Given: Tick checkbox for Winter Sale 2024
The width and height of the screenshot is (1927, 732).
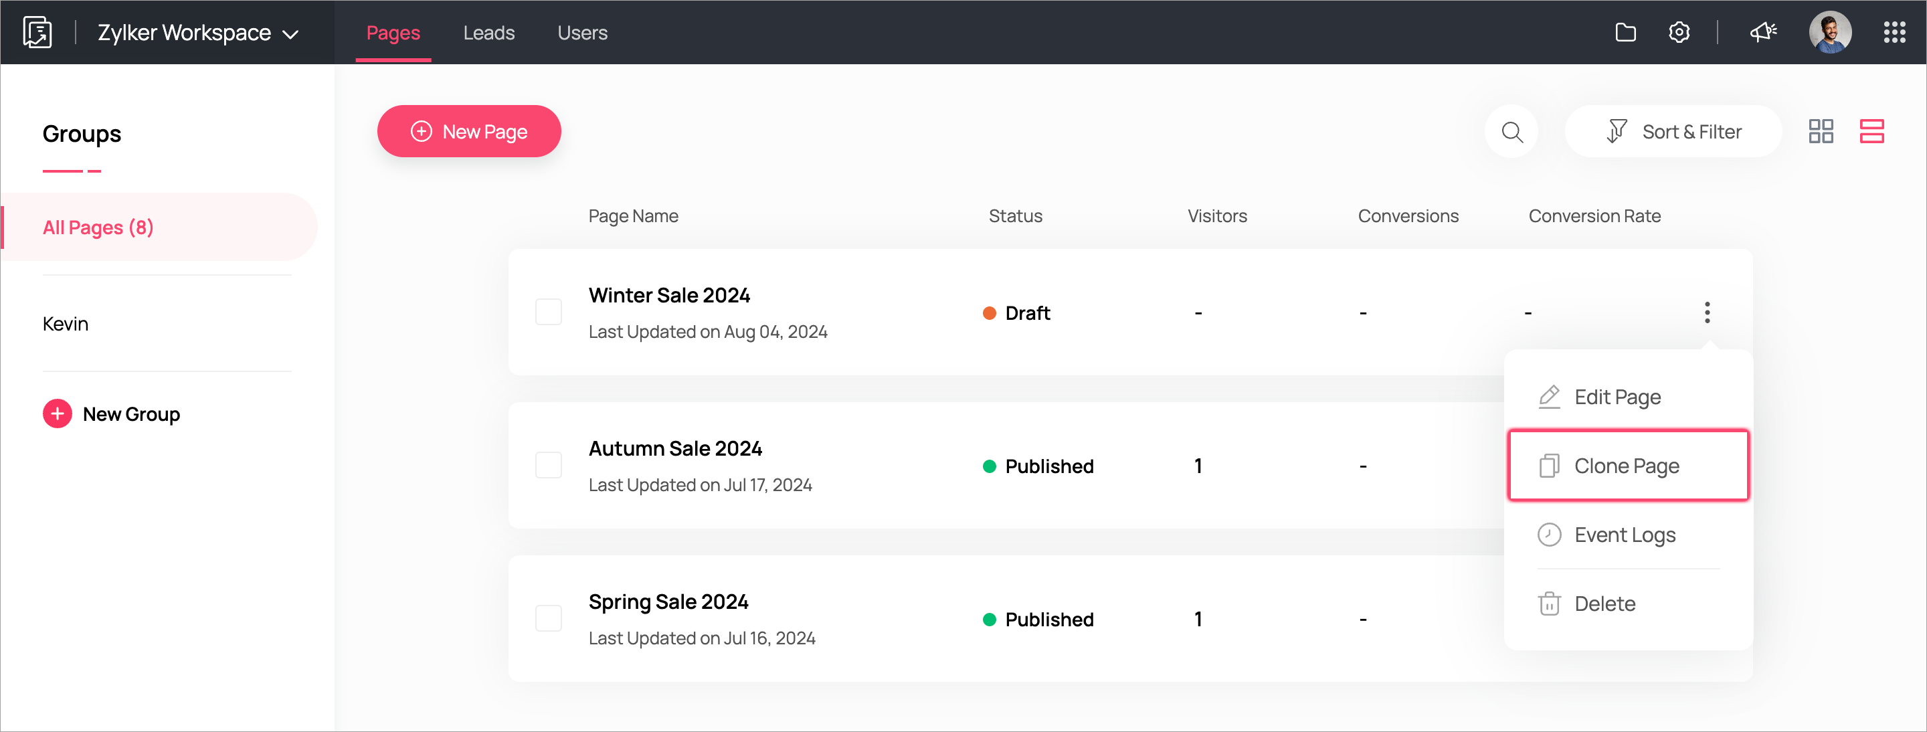Looking at the screenshot, I should (x=549, y=312).
